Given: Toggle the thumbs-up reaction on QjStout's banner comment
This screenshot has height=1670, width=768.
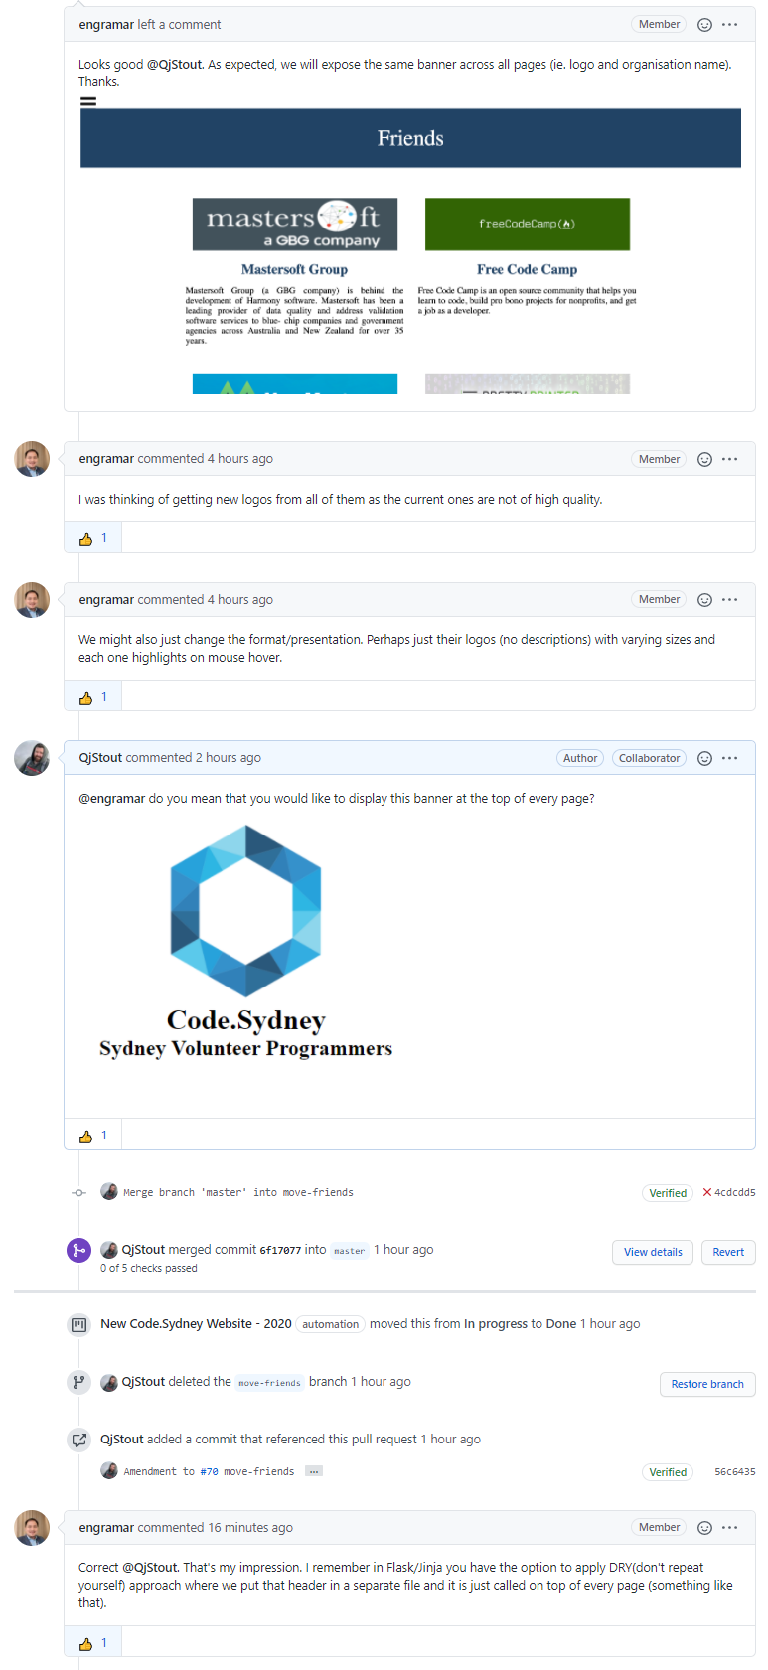Looking at the screenshot, I should (x=91, y=1135).
